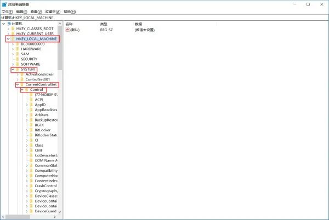Click the Cryptography folder icon

[31, 191]
